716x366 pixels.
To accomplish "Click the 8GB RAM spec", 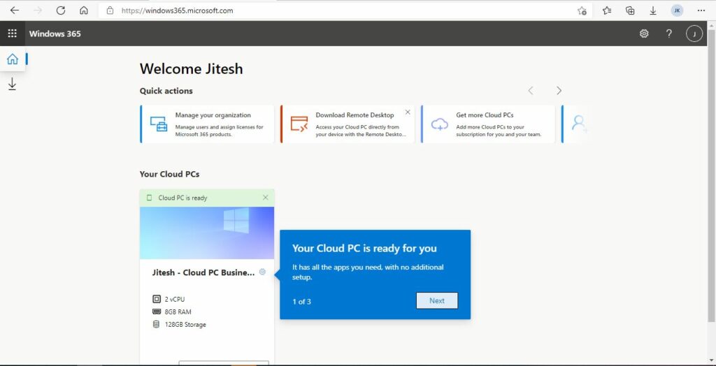I will coord(172,312).
